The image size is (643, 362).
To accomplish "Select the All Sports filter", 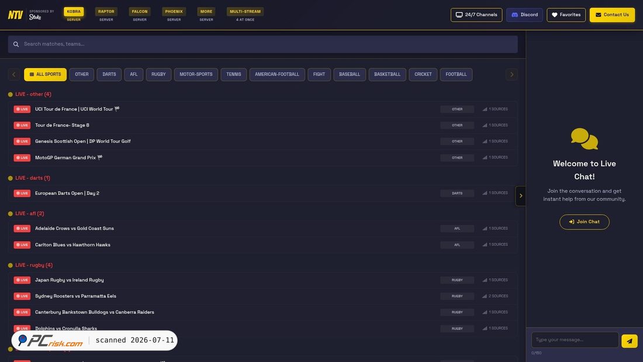I will (45, 74).
